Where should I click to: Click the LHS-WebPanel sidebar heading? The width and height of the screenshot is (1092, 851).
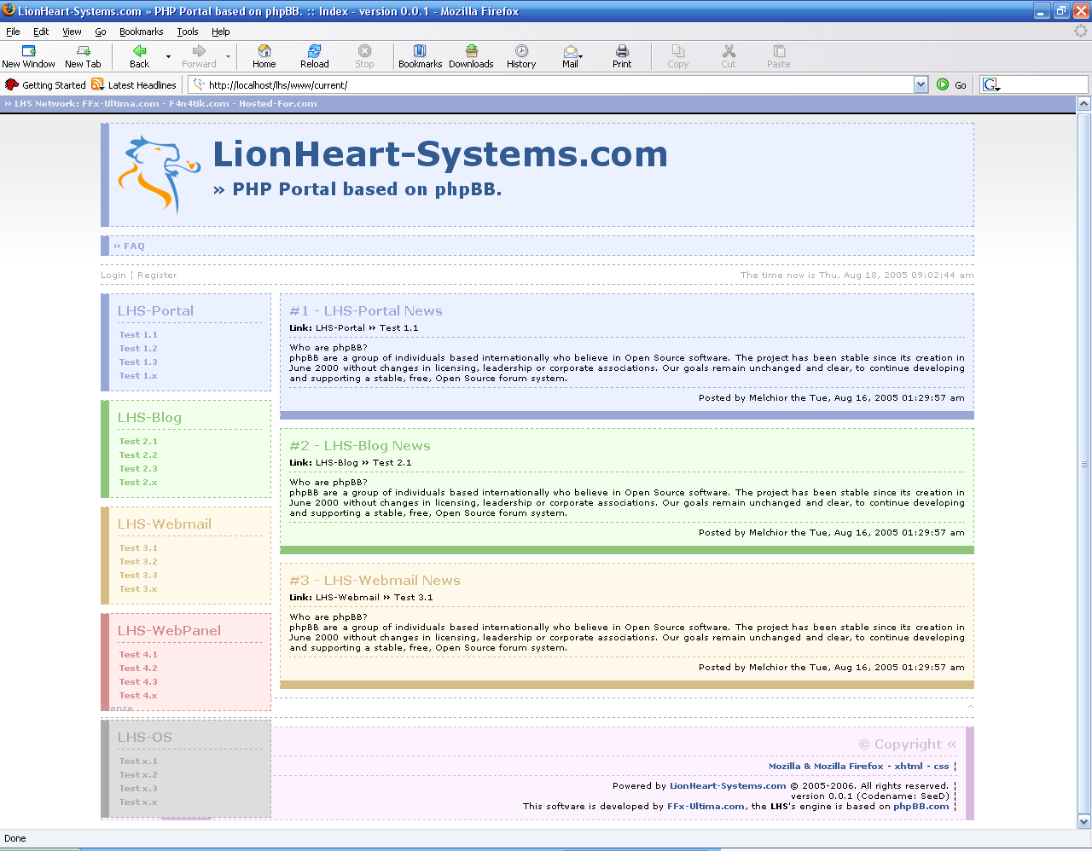click(169, 630)
